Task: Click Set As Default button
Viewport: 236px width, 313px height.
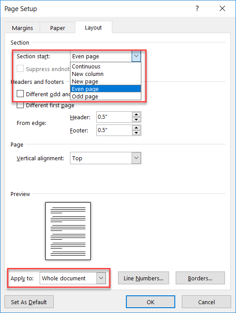Action: 29,302
